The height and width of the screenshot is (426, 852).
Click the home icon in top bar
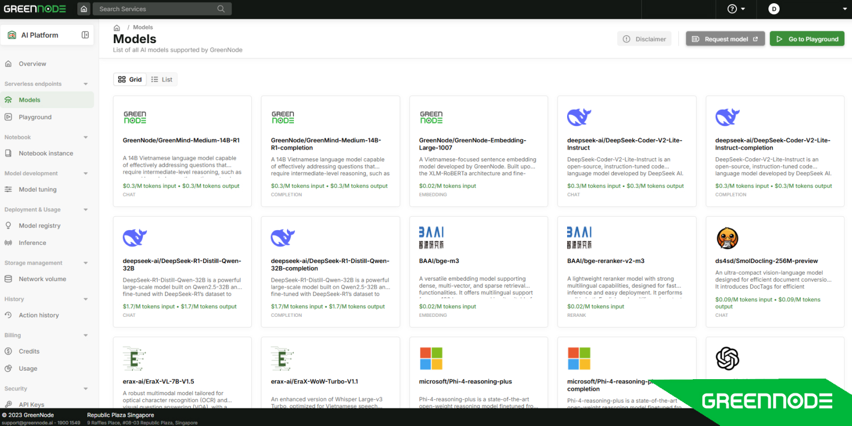(x=84, y=9)
